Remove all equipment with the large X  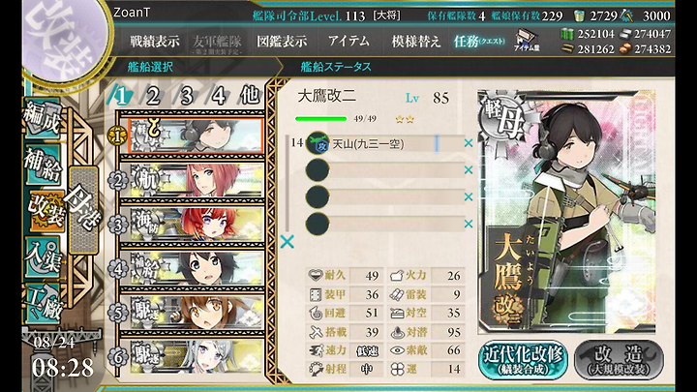tap(288, 242)
